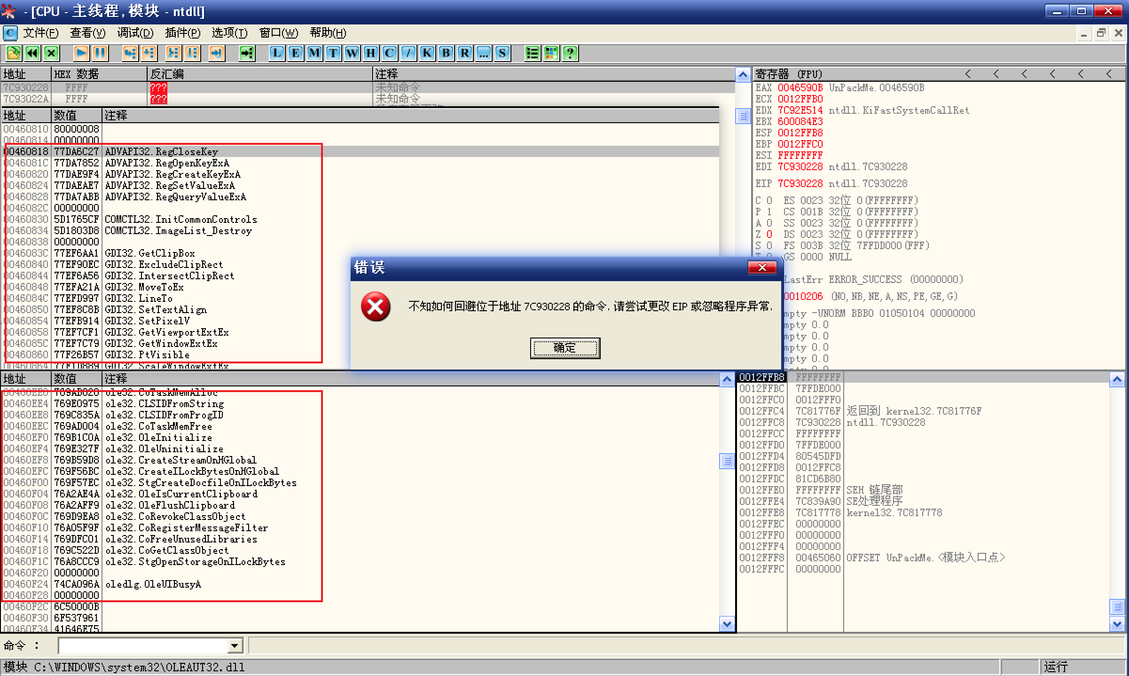Click the Open file toolbar icon
Screen dimensions: 1129x676
13,53
